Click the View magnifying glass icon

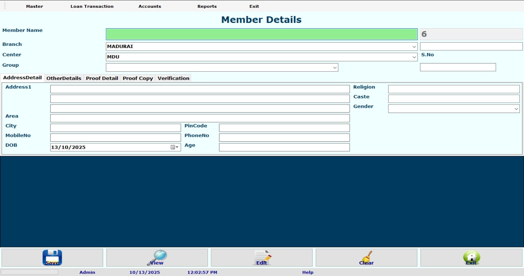157,258
